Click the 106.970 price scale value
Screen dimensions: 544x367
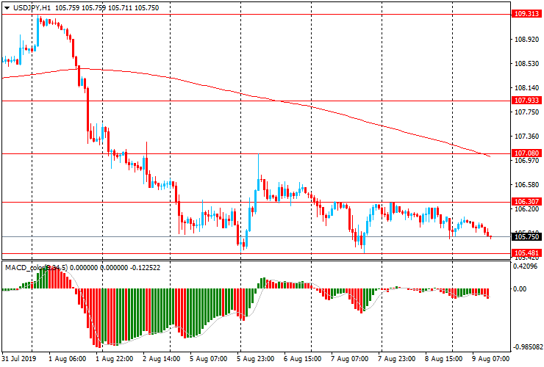click(526, 161)
